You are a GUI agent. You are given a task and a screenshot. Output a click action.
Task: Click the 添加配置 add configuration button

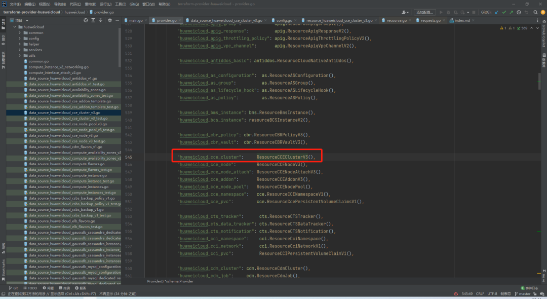[424, 12]
